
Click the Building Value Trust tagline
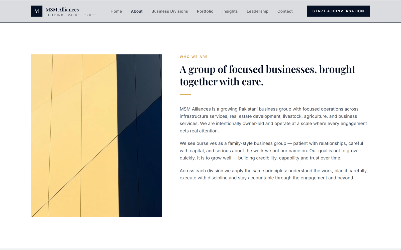coord(71,15)
